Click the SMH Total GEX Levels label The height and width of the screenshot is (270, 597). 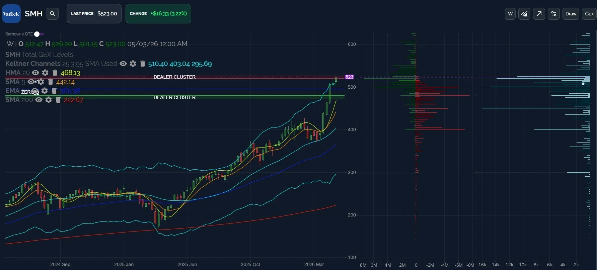pos(39,55)
